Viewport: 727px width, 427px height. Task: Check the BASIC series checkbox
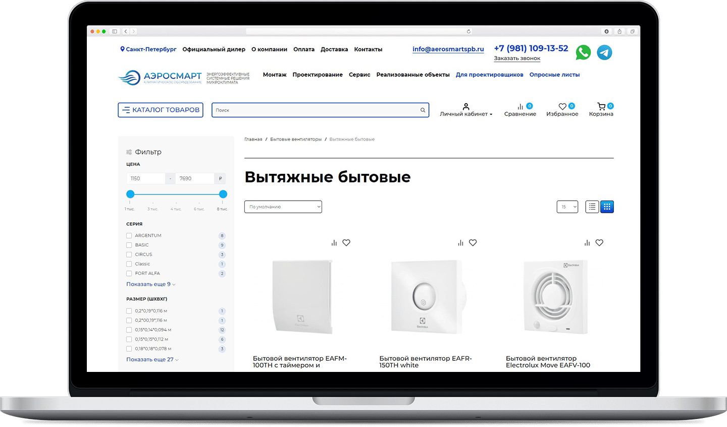click(x=129, y=245)
